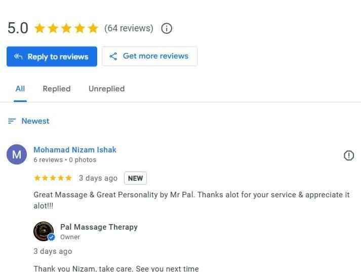Viewport: 361px width, 272px height.
Task: Open the Newest sort dropdown
Action: click(x=28, y=121)
